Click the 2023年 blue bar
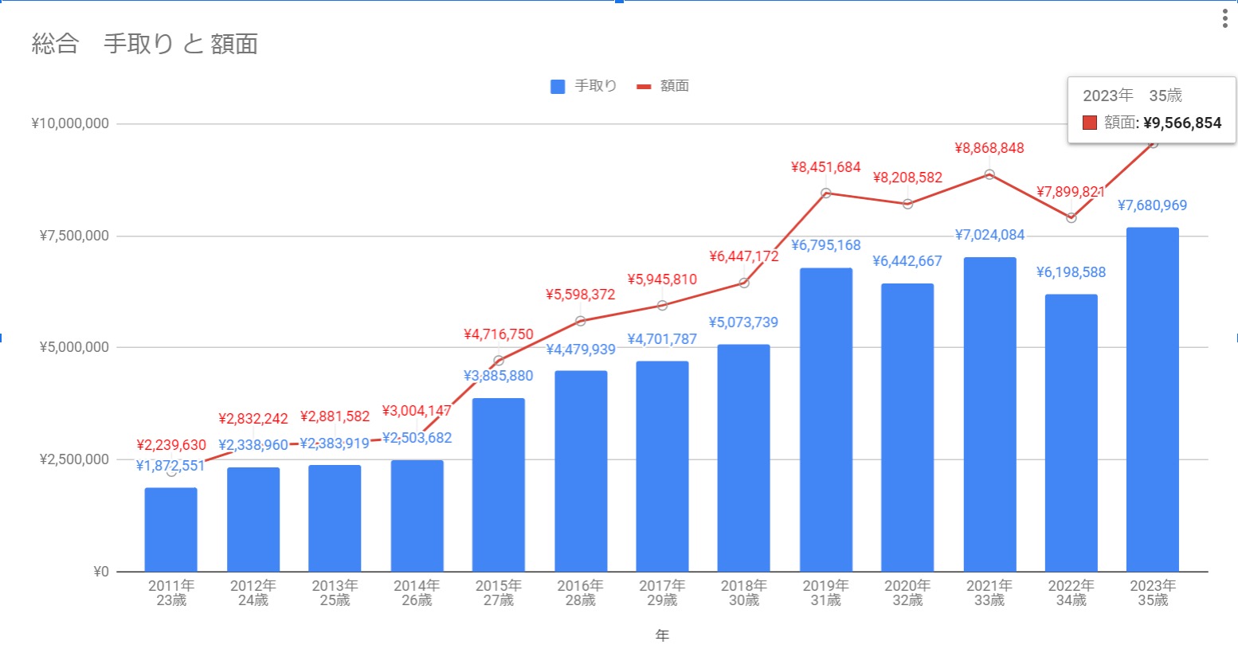The image size is (1238, 672). pyautogui.click(x=1153, y=400)
